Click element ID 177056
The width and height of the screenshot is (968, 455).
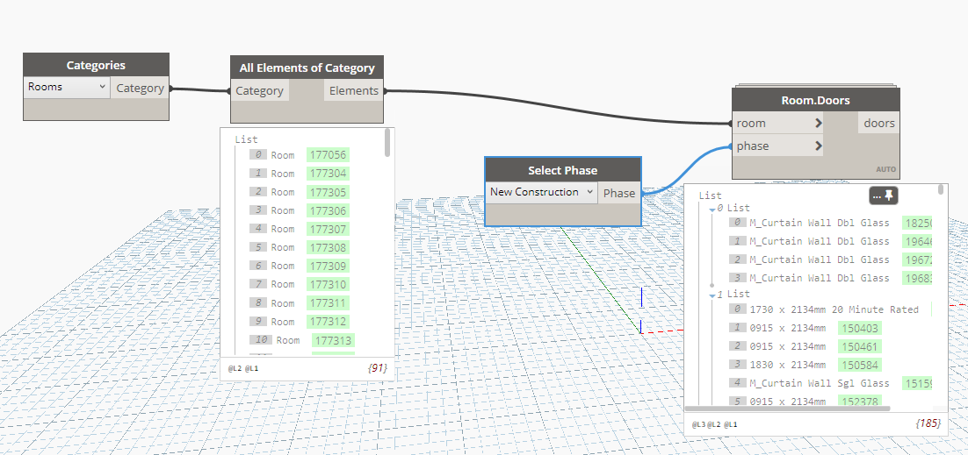coord(328,155)
